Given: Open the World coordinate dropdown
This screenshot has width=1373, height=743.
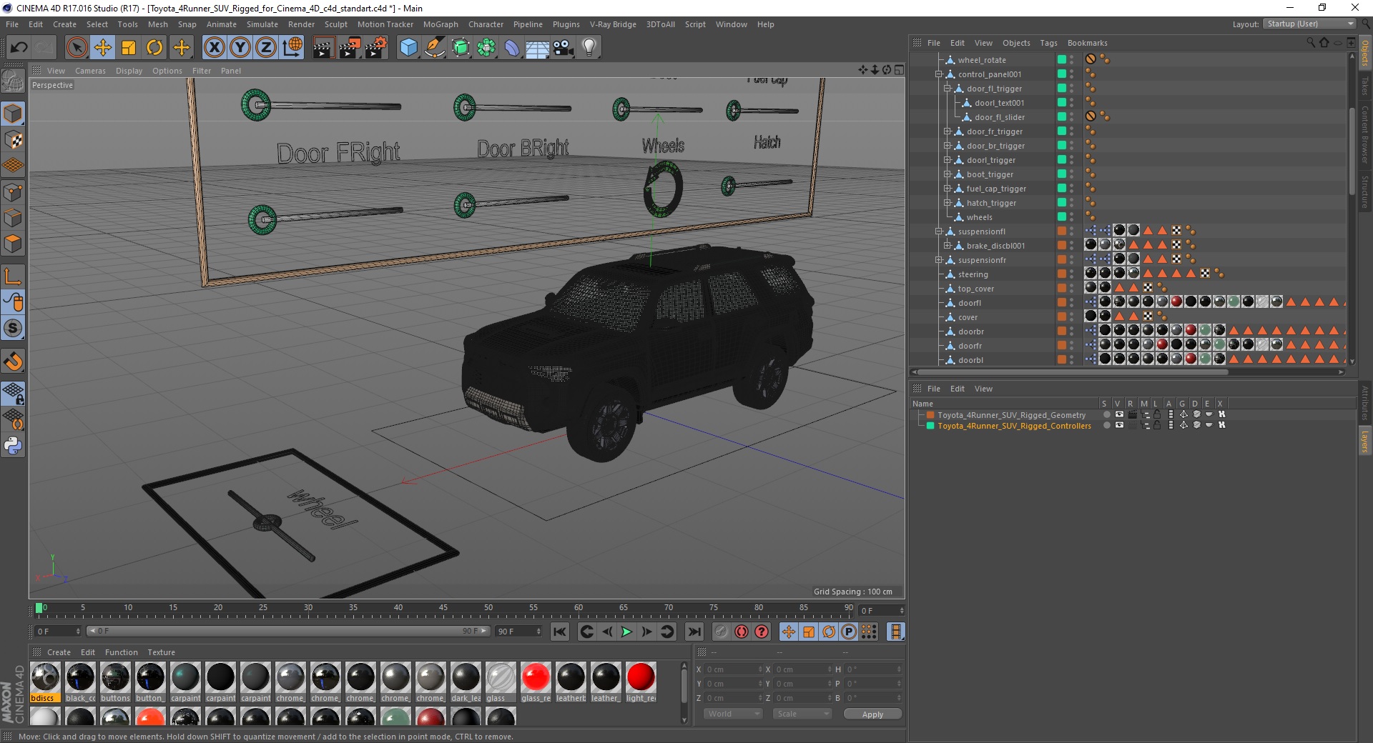Looking at the screenshot, I should (733, 714).
